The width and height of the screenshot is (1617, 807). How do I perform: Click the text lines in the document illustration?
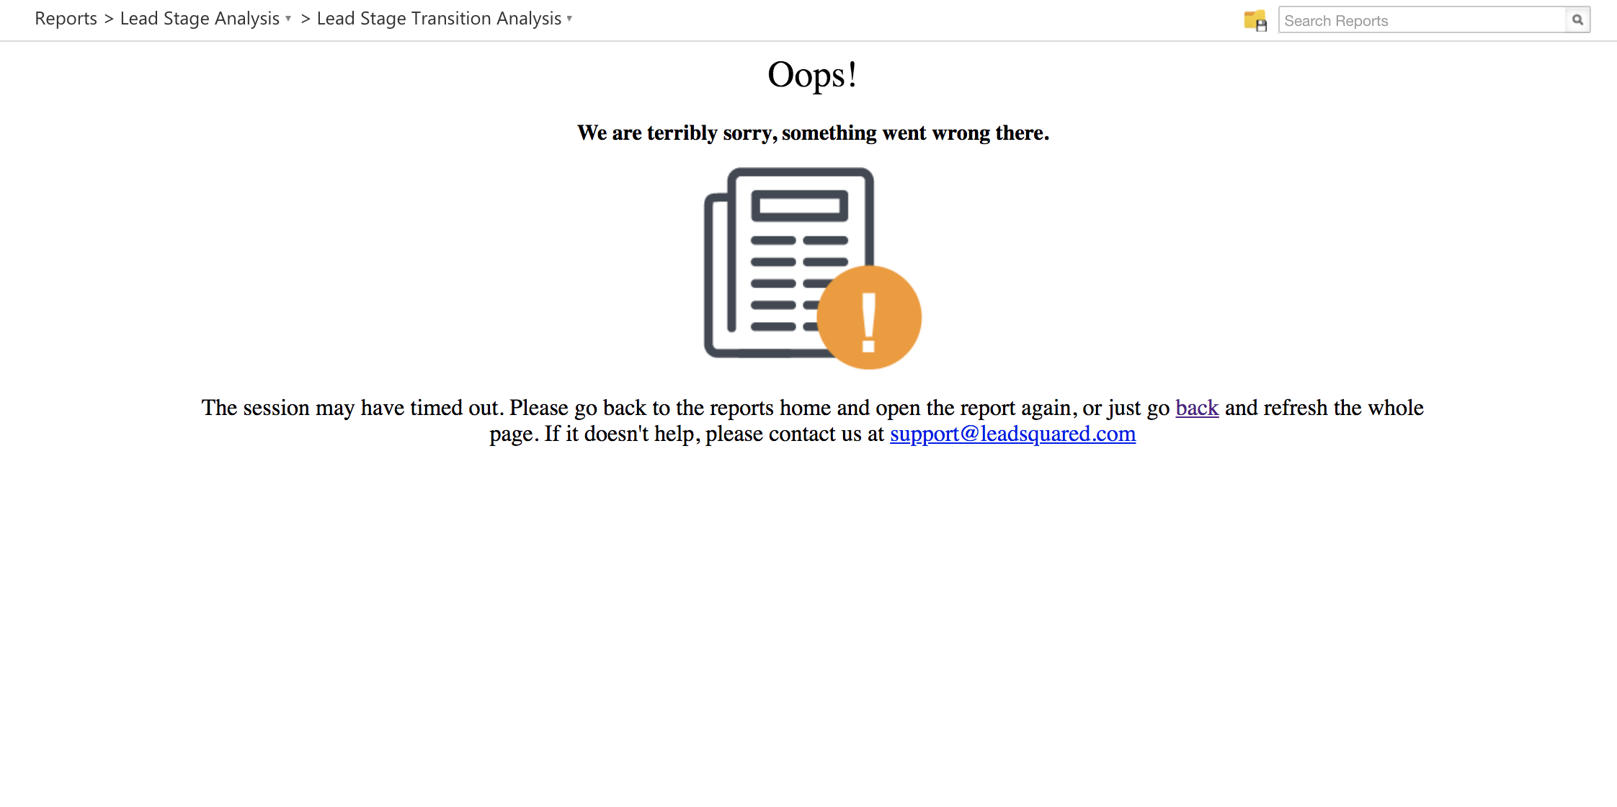(x=775, y=283)
